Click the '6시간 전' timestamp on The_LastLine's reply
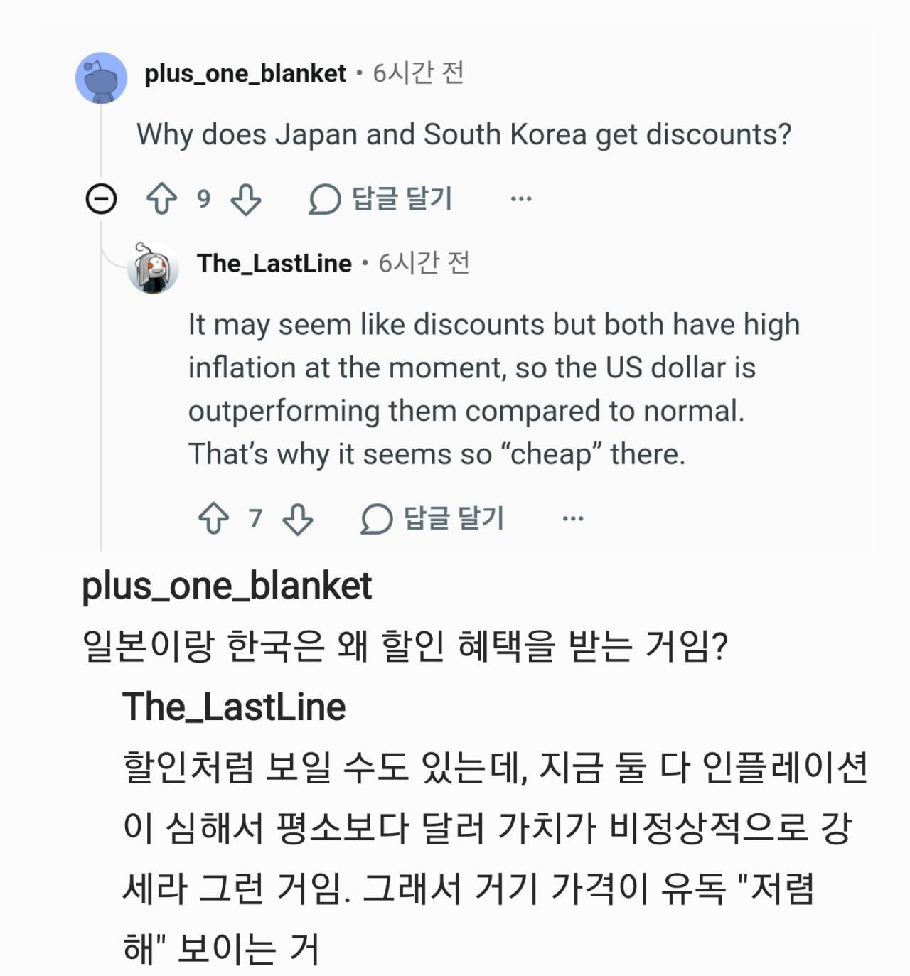The height and width of the screenshot is (976, 910). click(x=424, y=263)
